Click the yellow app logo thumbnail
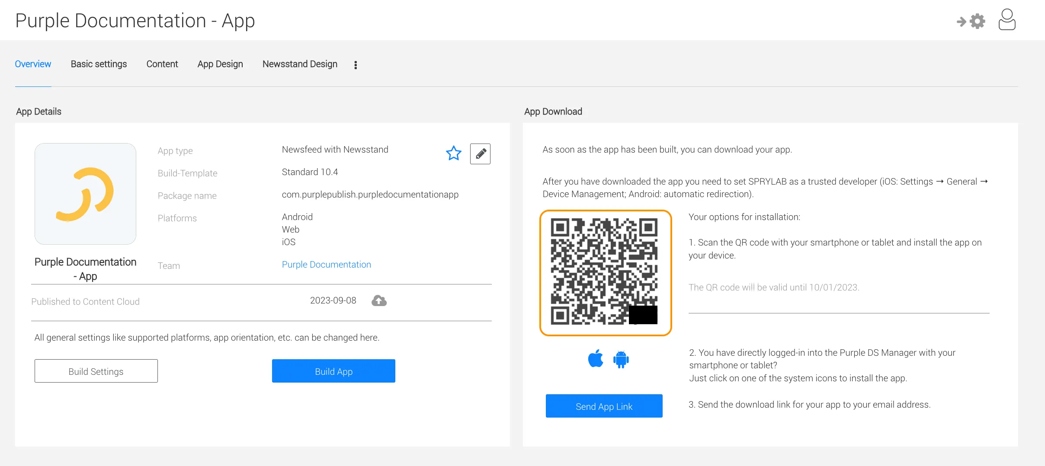This screenshot has width=1045, height=466. tap(85, 194)
